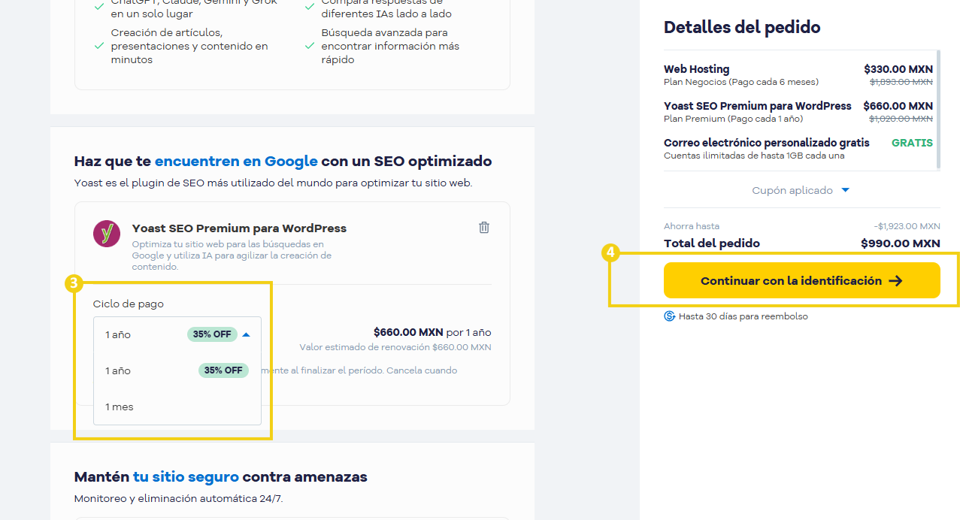Click "Monitoreo y eliminación automática 24/7" text
This screenshot has height=520, width=960.
[x=179, y=498]
